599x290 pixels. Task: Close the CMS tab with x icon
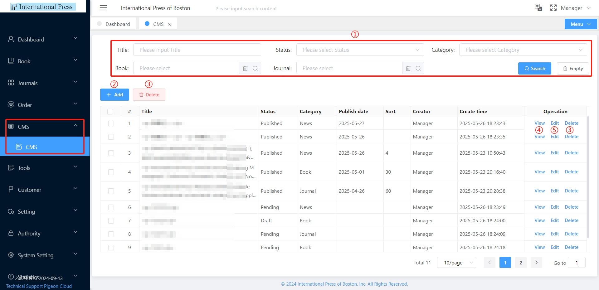(x=169, y=24)
